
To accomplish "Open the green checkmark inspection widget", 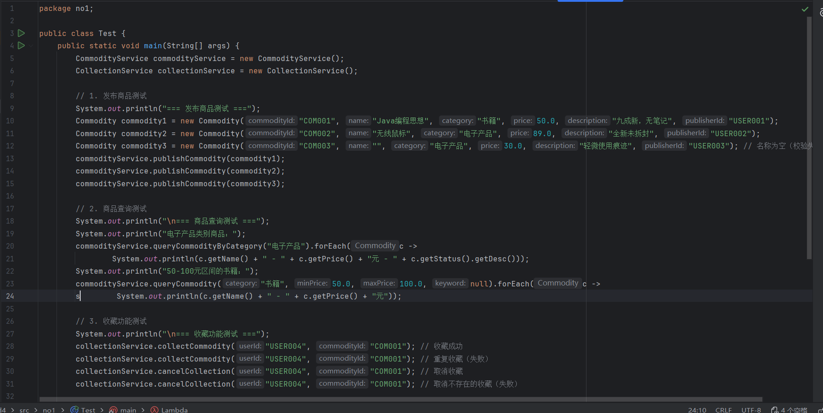I will 805,9.
